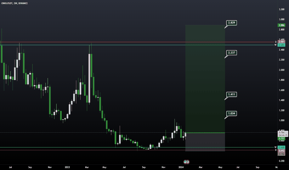Click the 2.200 price axis label
Image resolution: width=289 pixels, height=170 pixels.
(x=282, y=60)
